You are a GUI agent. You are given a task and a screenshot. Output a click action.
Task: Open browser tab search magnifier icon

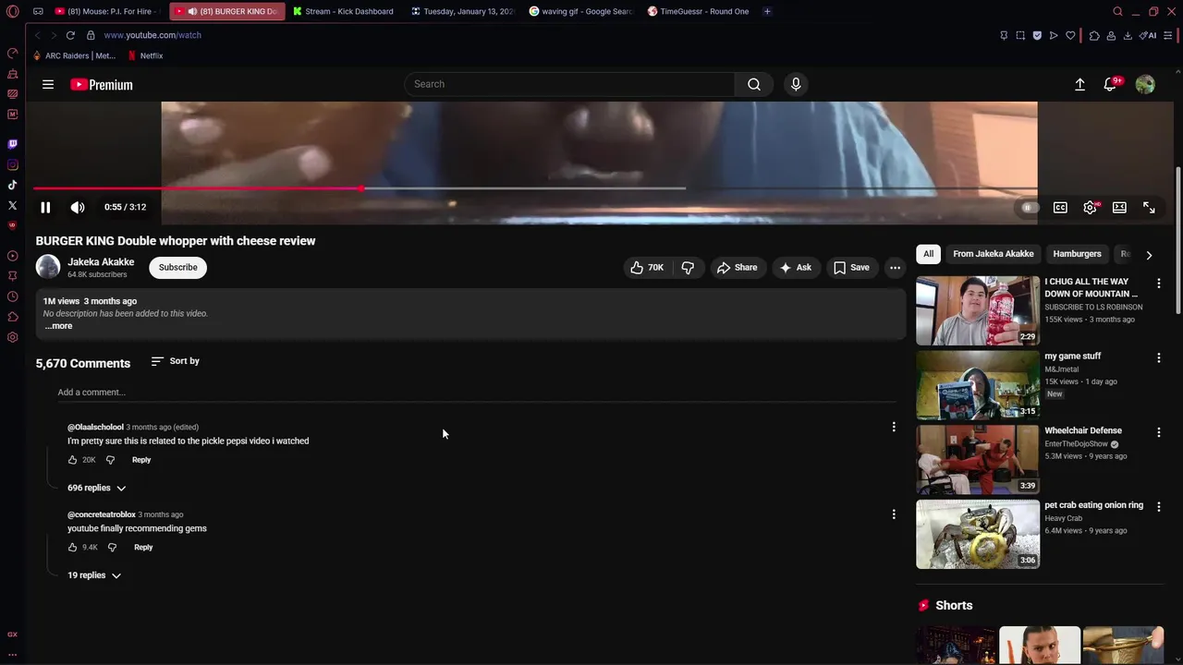pos(1117,11)
